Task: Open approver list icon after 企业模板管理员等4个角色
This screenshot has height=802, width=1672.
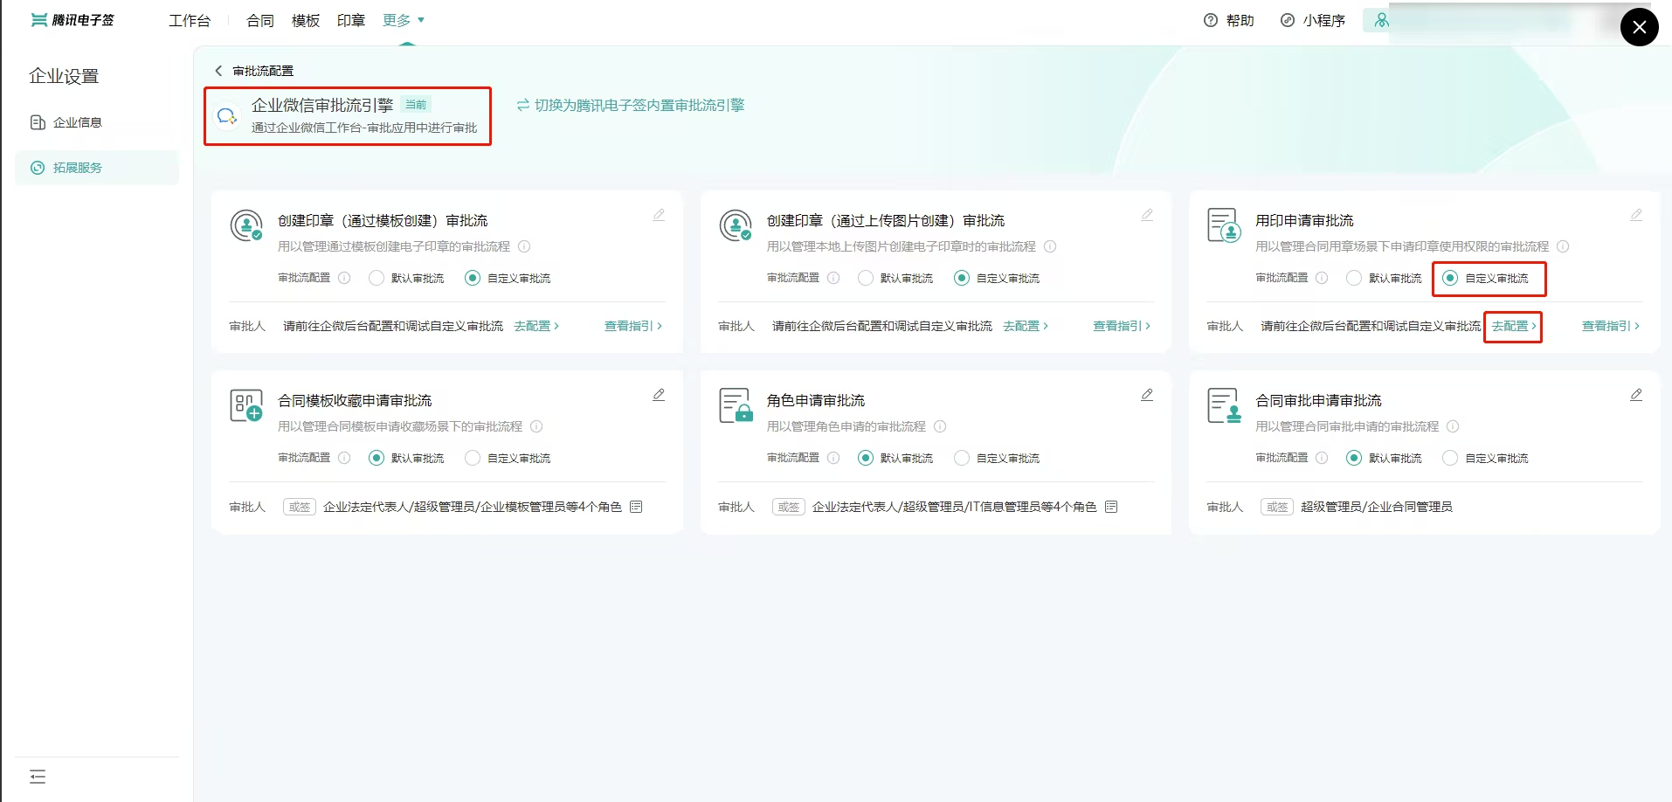Action: tap(636, 507)
